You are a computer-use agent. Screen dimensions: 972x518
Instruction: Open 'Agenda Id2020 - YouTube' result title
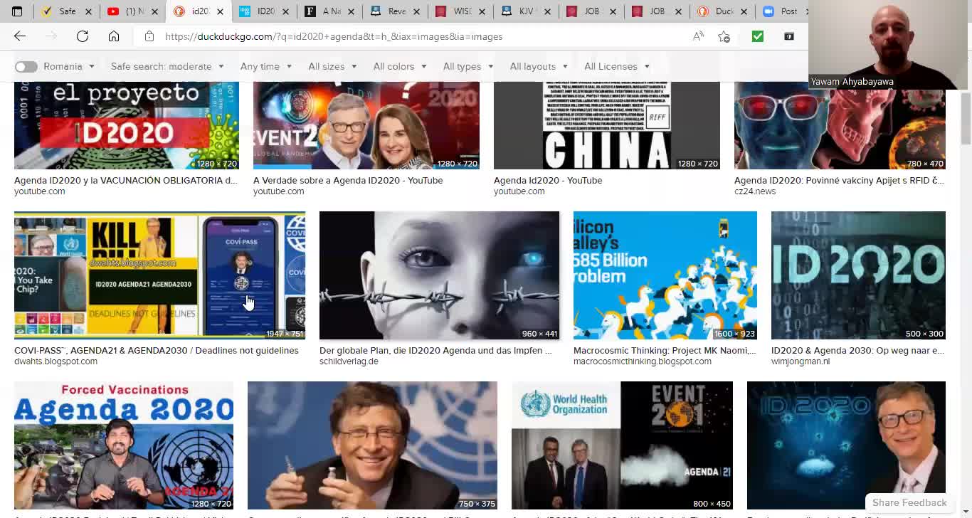tap(548, 181)
